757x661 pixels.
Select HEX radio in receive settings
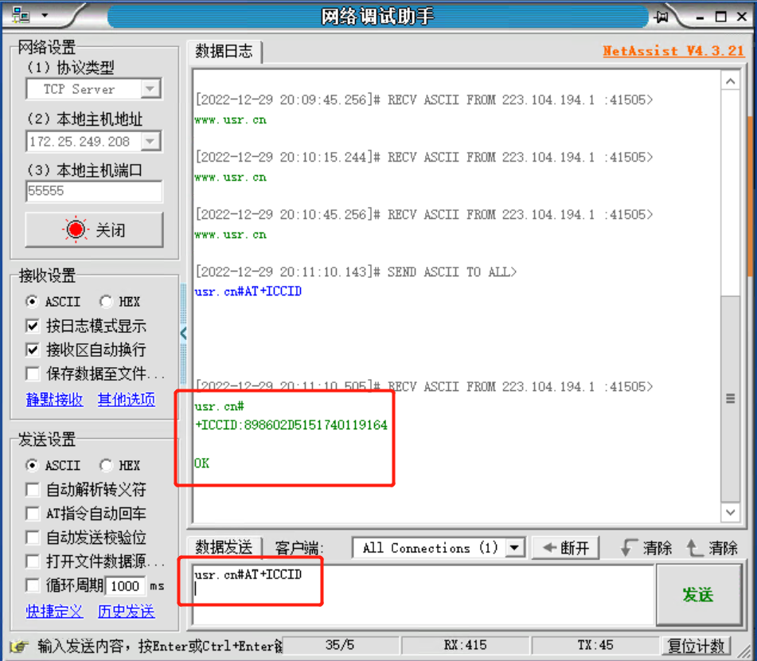[x=106, y=302]
